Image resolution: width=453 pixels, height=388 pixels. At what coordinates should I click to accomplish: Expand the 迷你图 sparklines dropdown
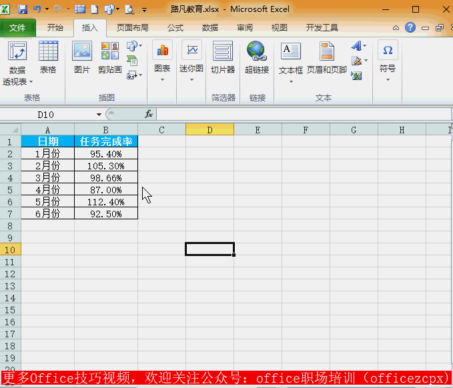191,80
